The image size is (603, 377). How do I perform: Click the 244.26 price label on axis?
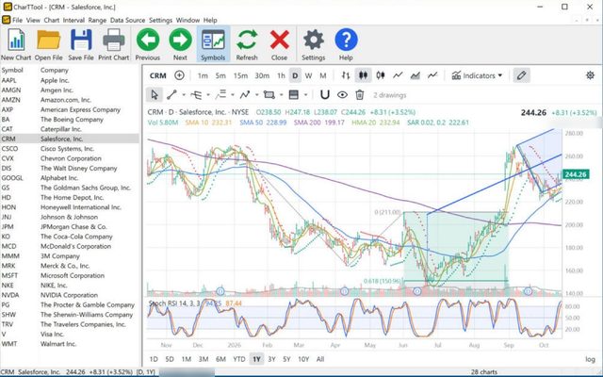pos(576,174)
